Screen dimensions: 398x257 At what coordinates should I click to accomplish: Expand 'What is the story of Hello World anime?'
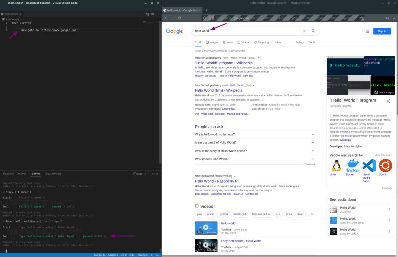[255, 151]
